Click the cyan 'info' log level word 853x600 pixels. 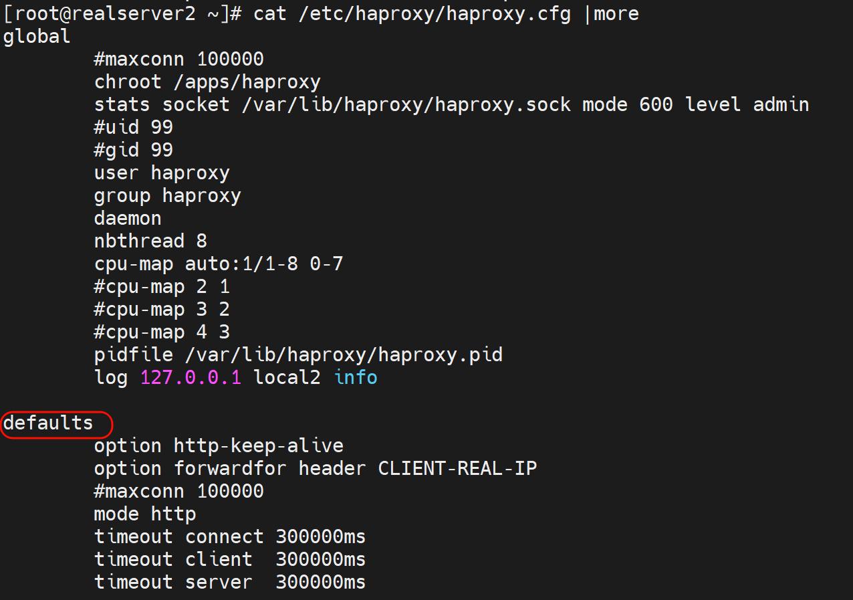pos(356,378)
